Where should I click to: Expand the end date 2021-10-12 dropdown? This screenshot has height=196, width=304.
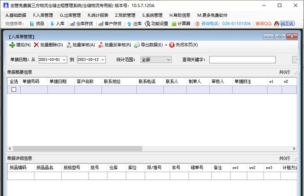pos(103,60)
